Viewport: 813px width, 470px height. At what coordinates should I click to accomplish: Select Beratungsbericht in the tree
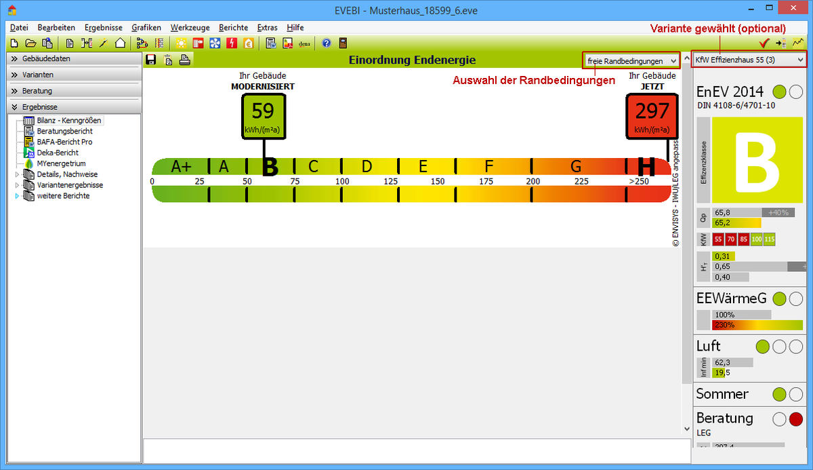point(65,131)
